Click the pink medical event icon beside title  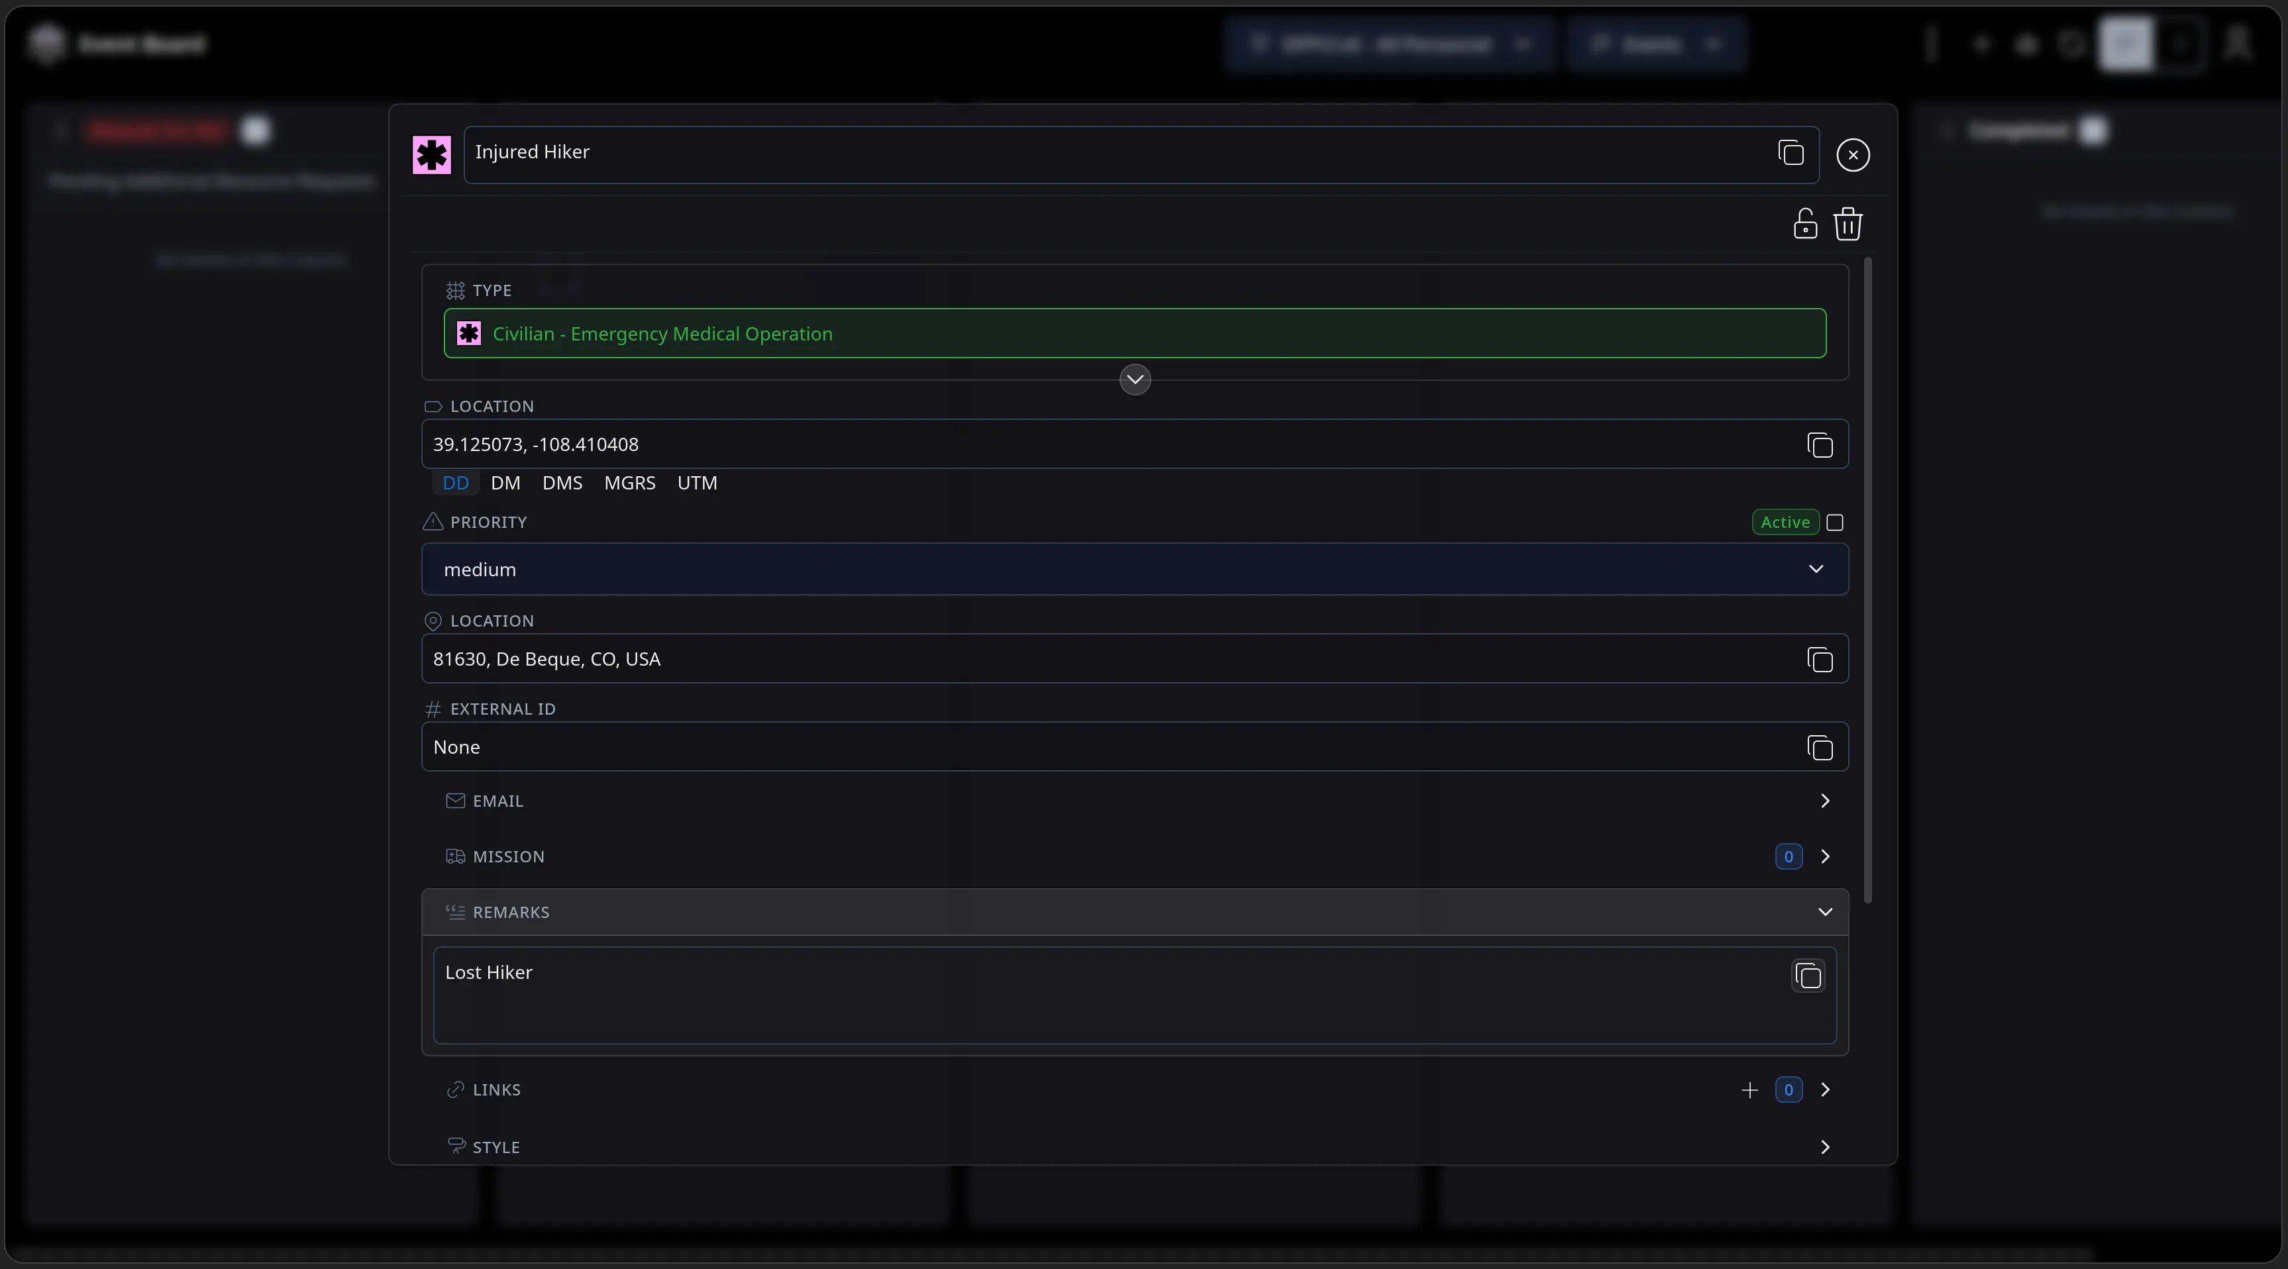coord(432,154)
